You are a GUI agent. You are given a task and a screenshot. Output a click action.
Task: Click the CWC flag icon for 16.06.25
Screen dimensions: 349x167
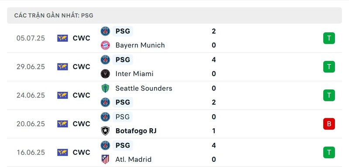62,152
